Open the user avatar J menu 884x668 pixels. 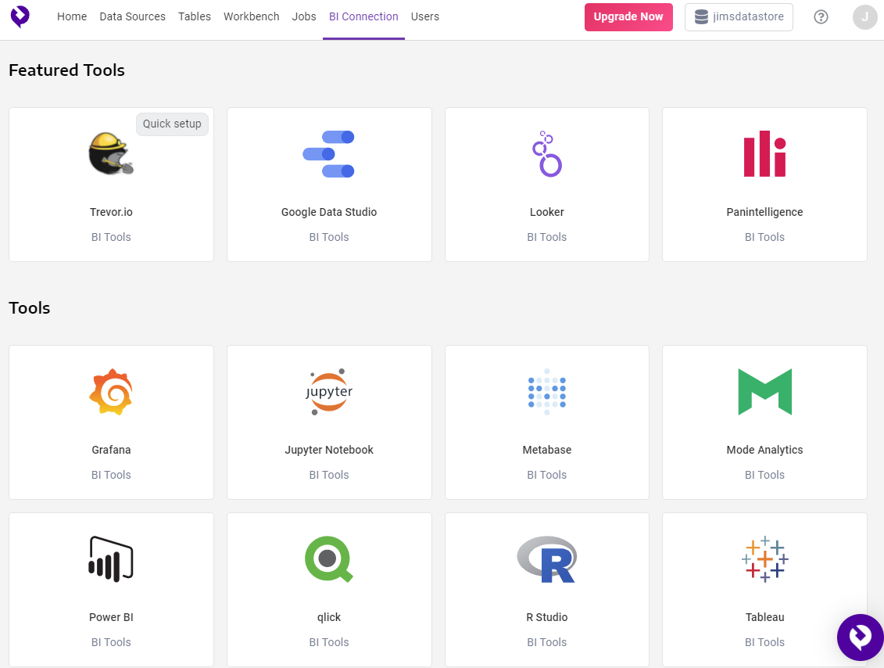(x=864, y=17)
